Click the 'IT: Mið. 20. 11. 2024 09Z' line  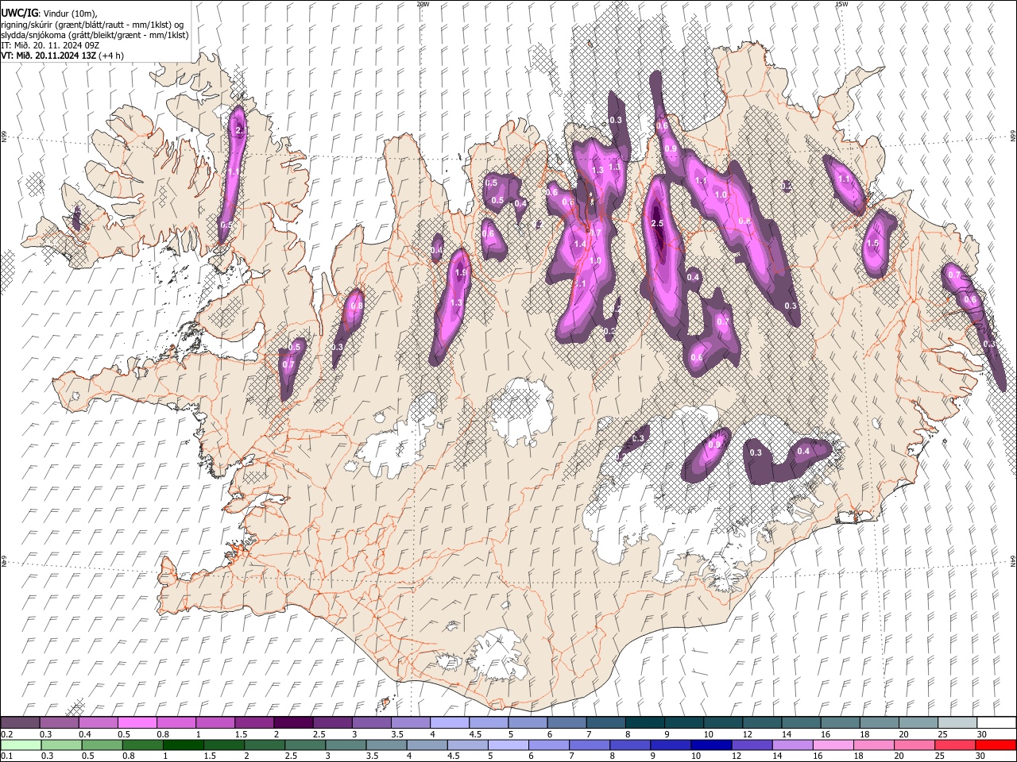[x=50, y=45]
